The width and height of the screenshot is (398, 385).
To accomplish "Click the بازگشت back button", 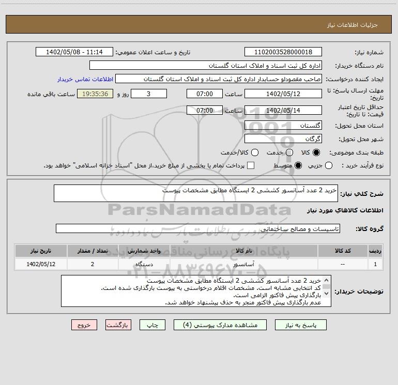I will point(118,325).
